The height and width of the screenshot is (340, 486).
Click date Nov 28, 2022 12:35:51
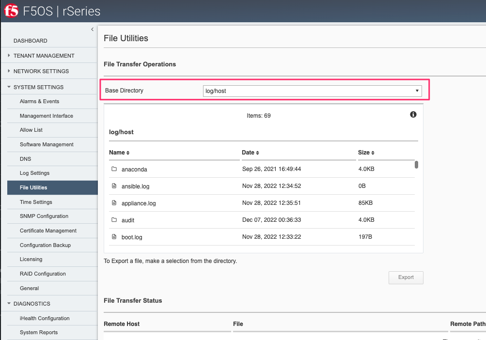271,203
